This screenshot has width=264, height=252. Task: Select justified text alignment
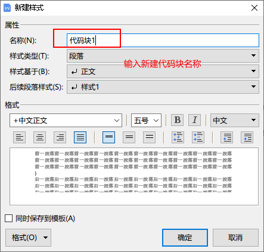tap(80, 137)
